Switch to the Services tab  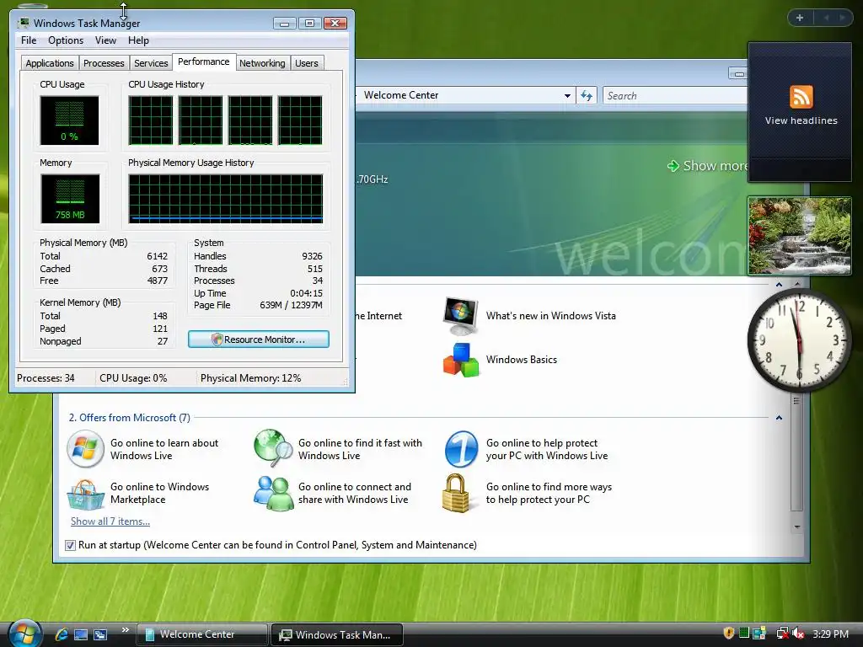151,63
